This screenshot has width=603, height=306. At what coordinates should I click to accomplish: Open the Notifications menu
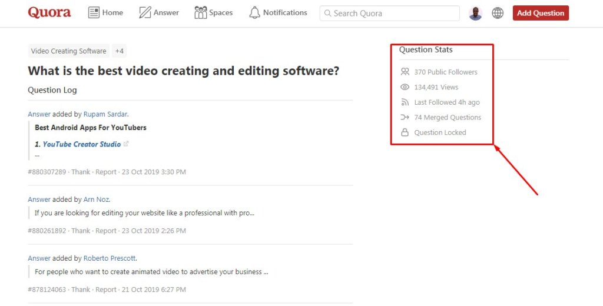pos(278,13)
